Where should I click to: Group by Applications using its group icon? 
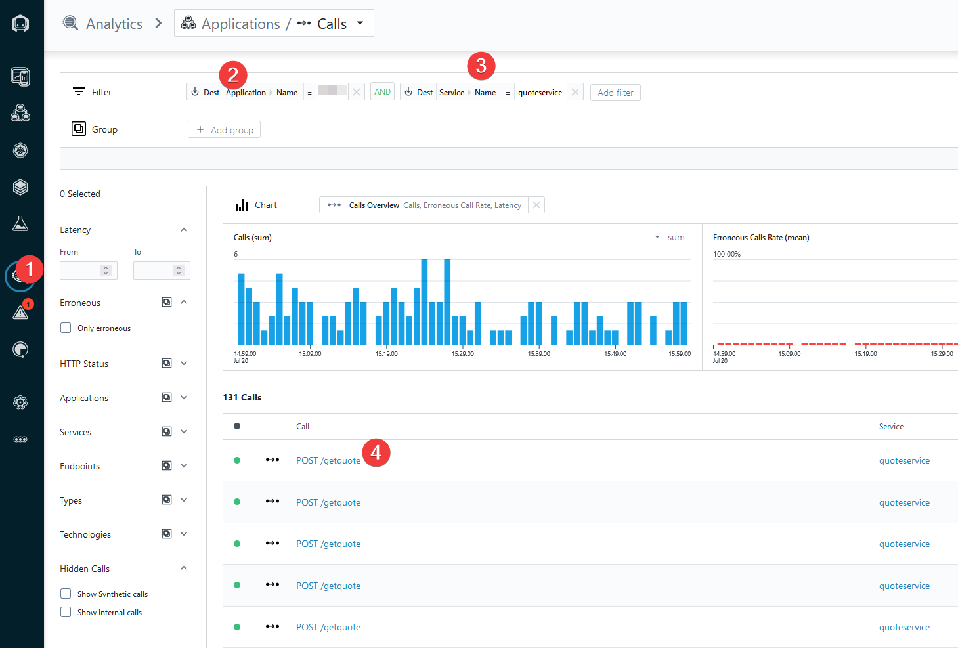[167, 397]
